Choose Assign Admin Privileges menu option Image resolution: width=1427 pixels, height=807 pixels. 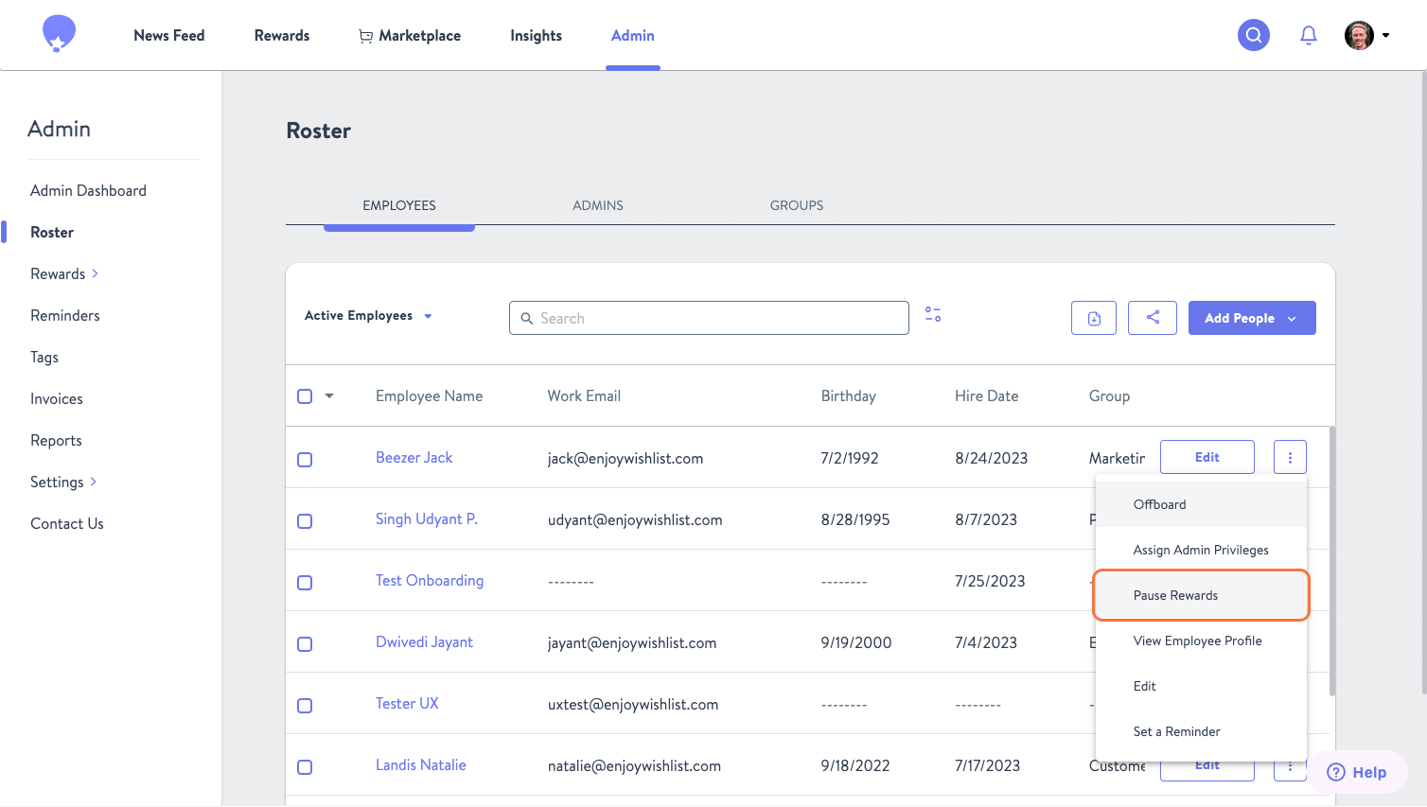tap(1201, 550)
